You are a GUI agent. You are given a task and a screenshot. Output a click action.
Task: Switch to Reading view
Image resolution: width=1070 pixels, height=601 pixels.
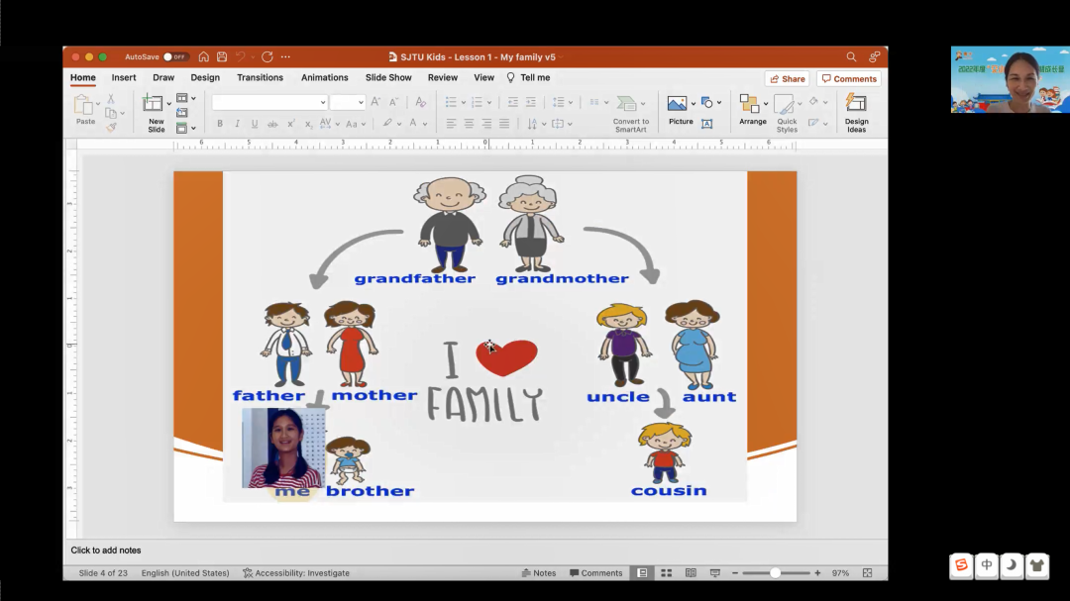[x=691, y=573]
